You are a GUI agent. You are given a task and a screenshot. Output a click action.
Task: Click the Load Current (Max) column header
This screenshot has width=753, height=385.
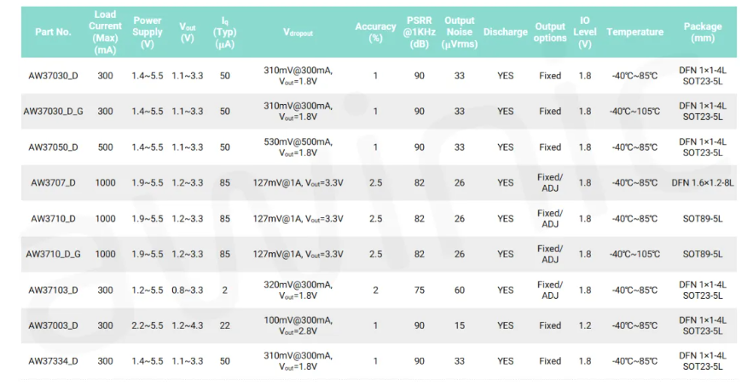(x=105, y=32)
